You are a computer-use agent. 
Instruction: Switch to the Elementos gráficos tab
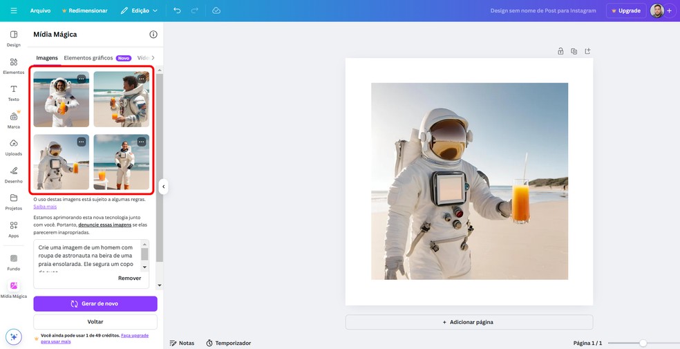pos(88,57)
